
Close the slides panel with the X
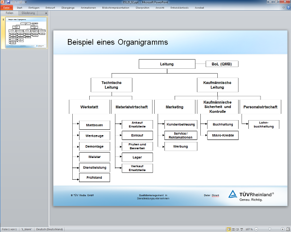click(x=46, y=13)
